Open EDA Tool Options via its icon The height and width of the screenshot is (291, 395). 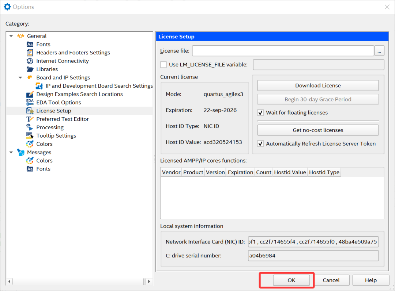(x=30, y=103)
